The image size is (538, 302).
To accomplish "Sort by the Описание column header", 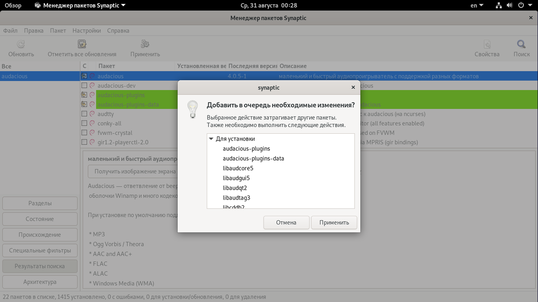I will coord(407,66).
